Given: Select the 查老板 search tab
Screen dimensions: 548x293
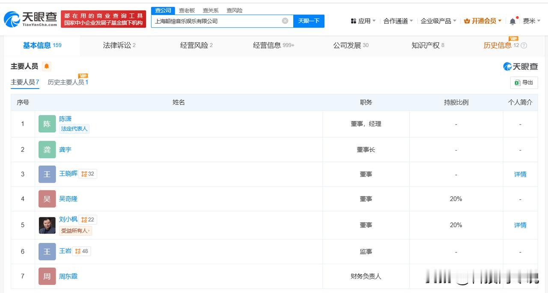Looking at the screenshot, I should coord(187,10).
